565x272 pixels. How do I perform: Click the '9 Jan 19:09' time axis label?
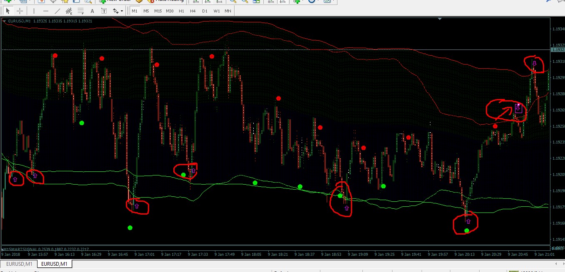358,254
